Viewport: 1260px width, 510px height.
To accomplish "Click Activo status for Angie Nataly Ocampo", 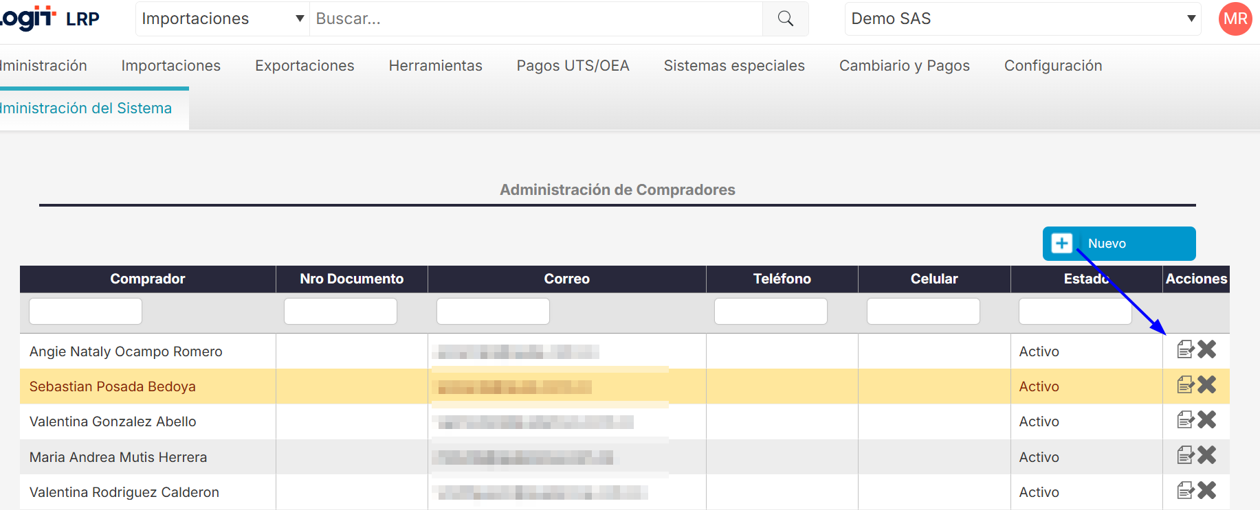I will (1039, 351).
